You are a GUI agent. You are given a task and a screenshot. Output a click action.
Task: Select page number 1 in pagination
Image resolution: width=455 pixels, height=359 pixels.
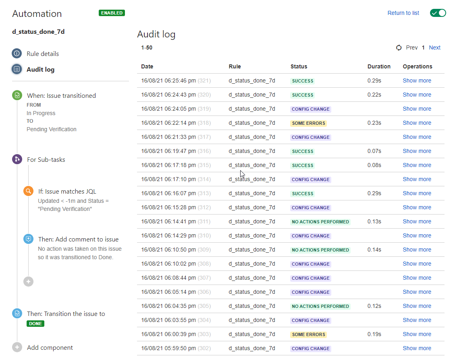click(x=423, y=47)
